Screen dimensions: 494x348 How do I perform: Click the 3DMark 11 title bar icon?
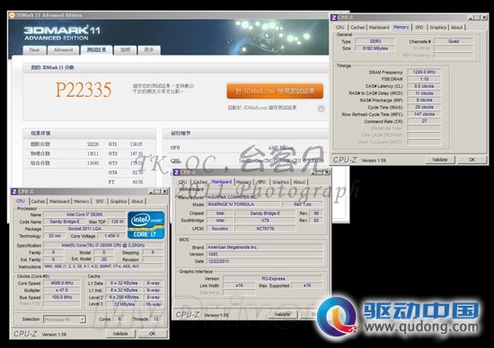point(12,14)
